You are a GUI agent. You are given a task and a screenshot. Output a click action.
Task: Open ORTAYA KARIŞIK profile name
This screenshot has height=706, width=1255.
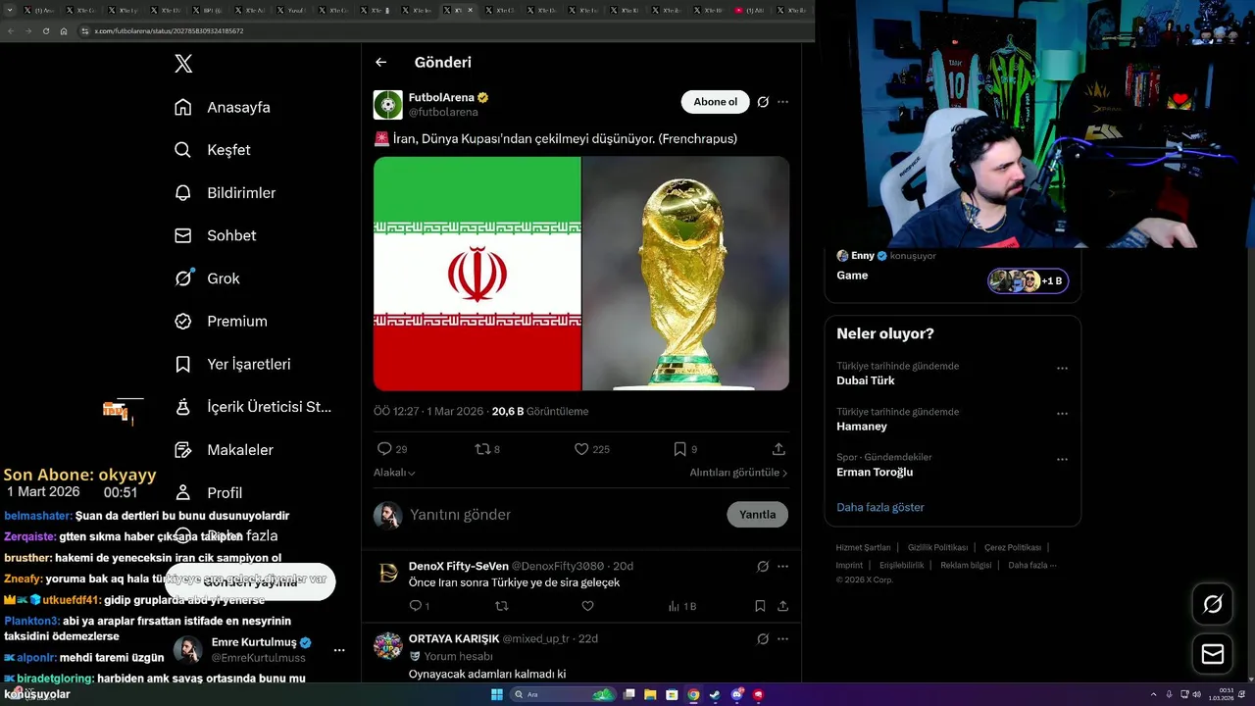click(x=454, y=638)
